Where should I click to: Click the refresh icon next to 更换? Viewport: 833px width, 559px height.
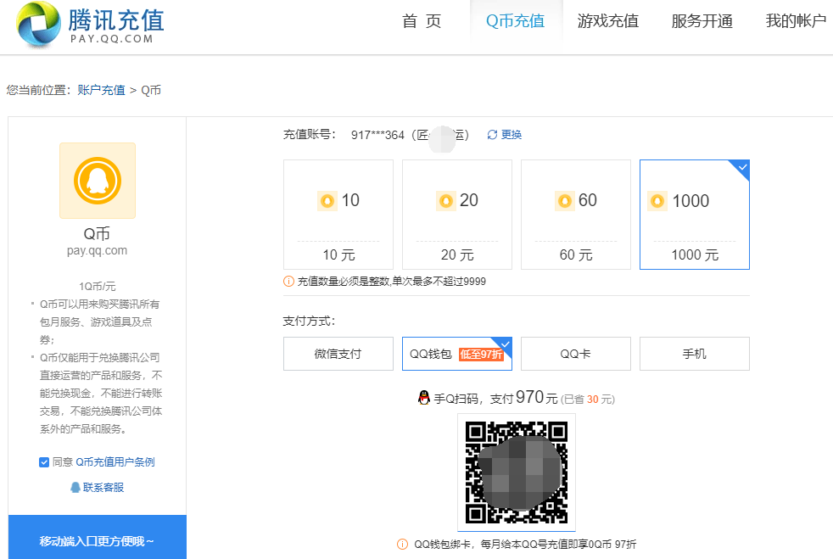(493, 135)
